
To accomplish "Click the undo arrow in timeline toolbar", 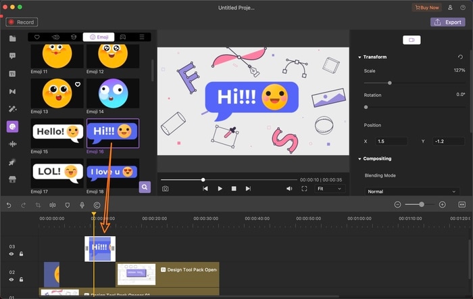I will click(9, 206).
